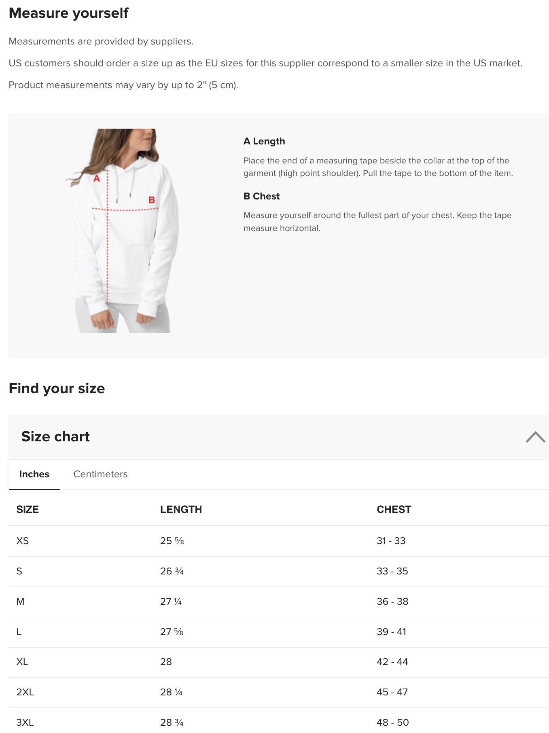Click the hoodie measurement guide image
The width and height of the screenshot is (549, 733).
click(x=122, y=231)
